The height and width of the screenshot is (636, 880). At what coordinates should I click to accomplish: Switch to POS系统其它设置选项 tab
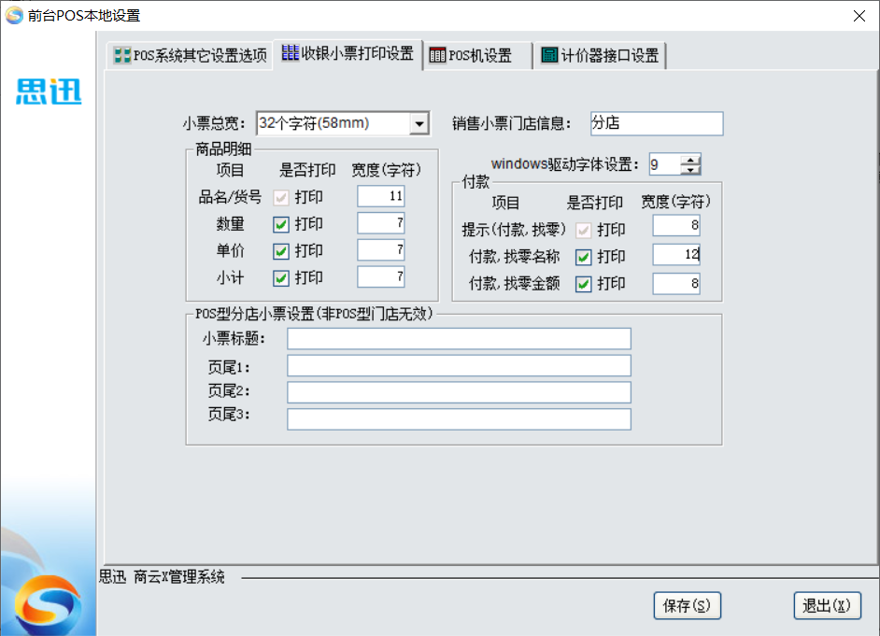click(190, 56)
